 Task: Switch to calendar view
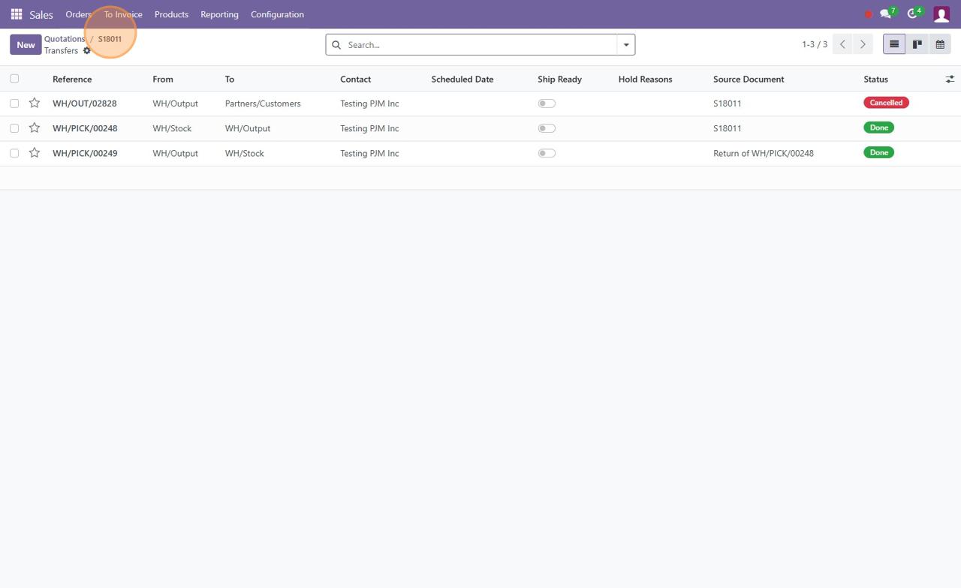pyautogui.click(x=939, y=45)
